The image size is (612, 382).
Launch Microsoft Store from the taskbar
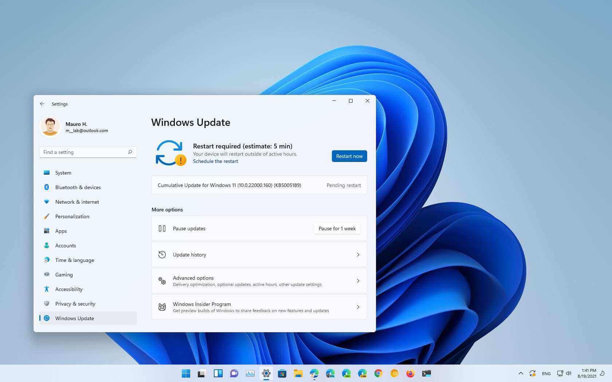click(x=282, y=373)
